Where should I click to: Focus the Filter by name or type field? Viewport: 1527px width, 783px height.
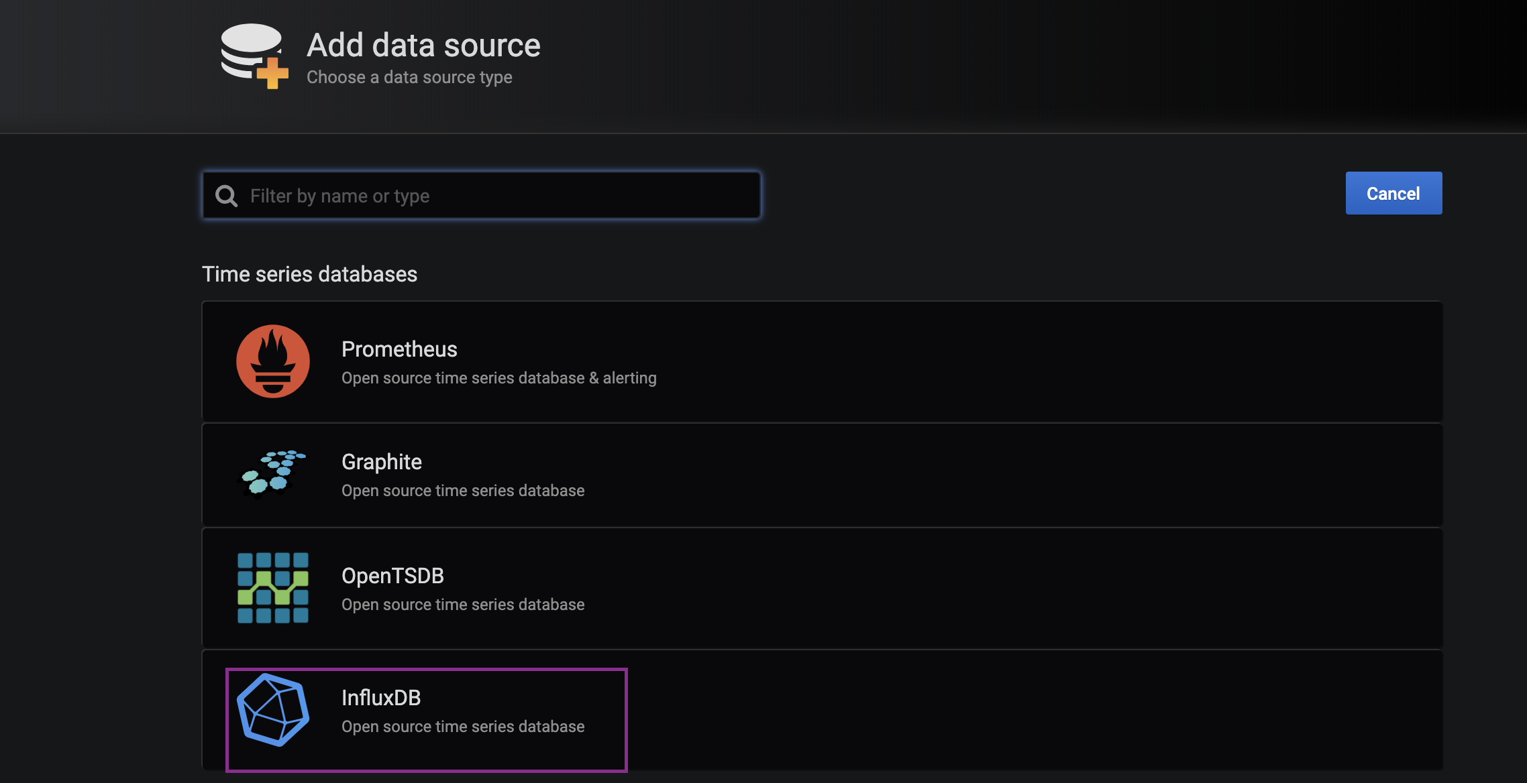tap(482, 195)
